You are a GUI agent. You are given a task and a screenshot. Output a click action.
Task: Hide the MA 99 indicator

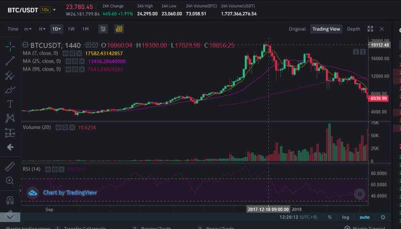click(x=68, y=69)
